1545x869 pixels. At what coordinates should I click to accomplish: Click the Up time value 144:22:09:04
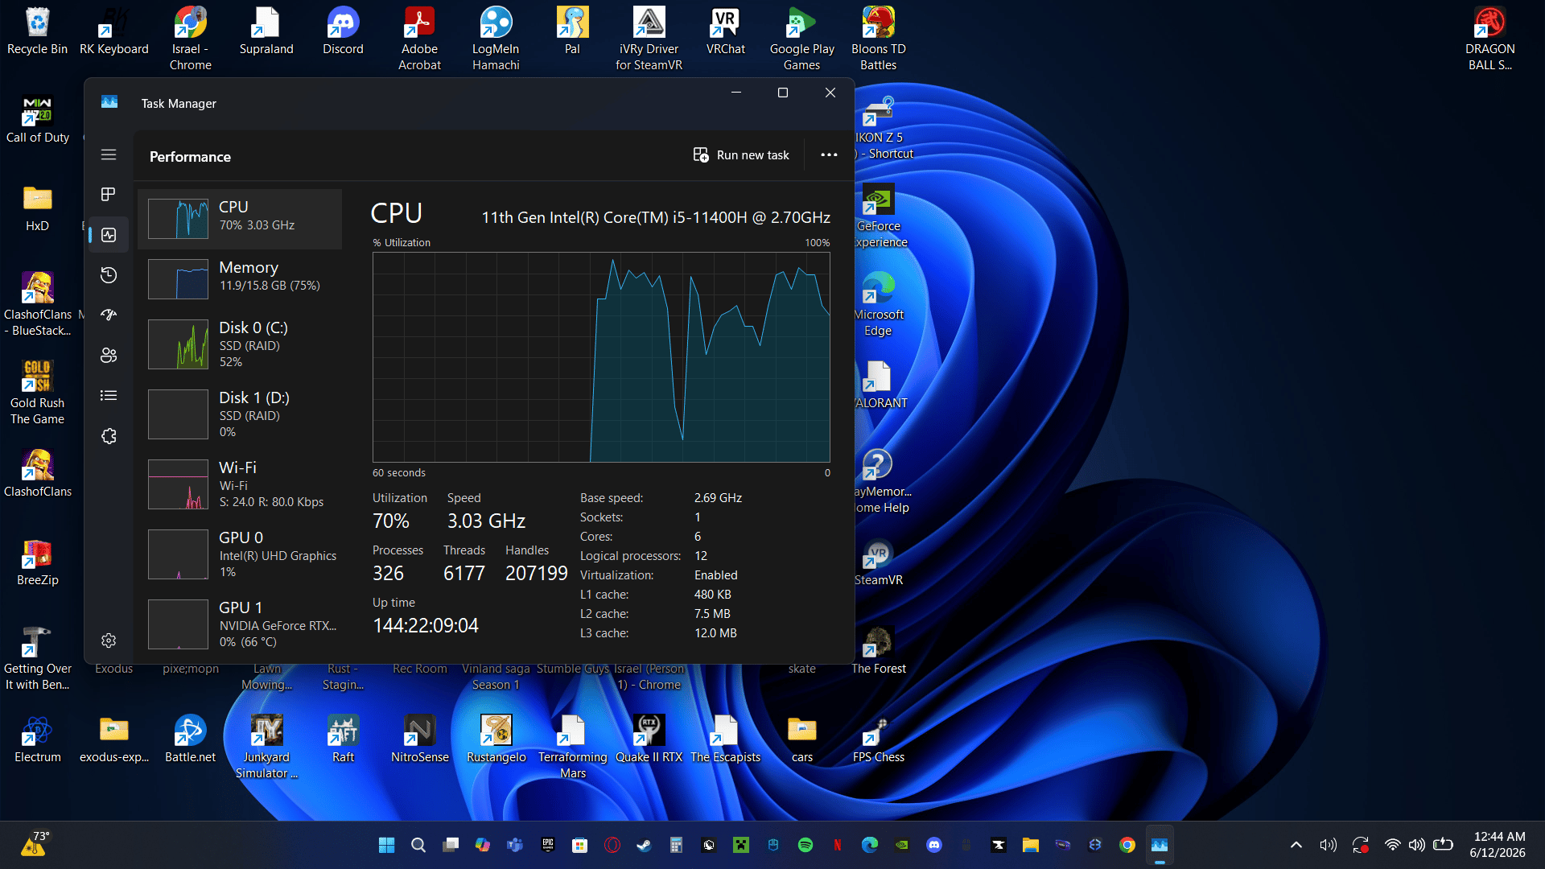pos(426,626)
